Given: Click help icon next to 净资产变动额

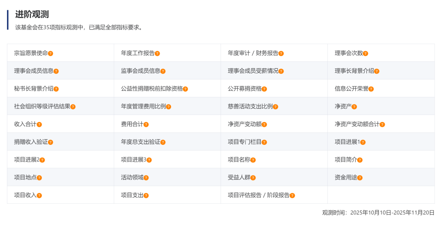Looking at the screenshot, I should click(264, 124).
